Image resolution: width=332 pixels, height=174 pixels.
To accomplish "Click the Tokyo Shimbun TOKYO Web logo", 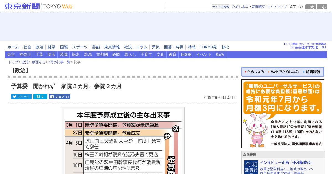I will (x=38, y=6).
